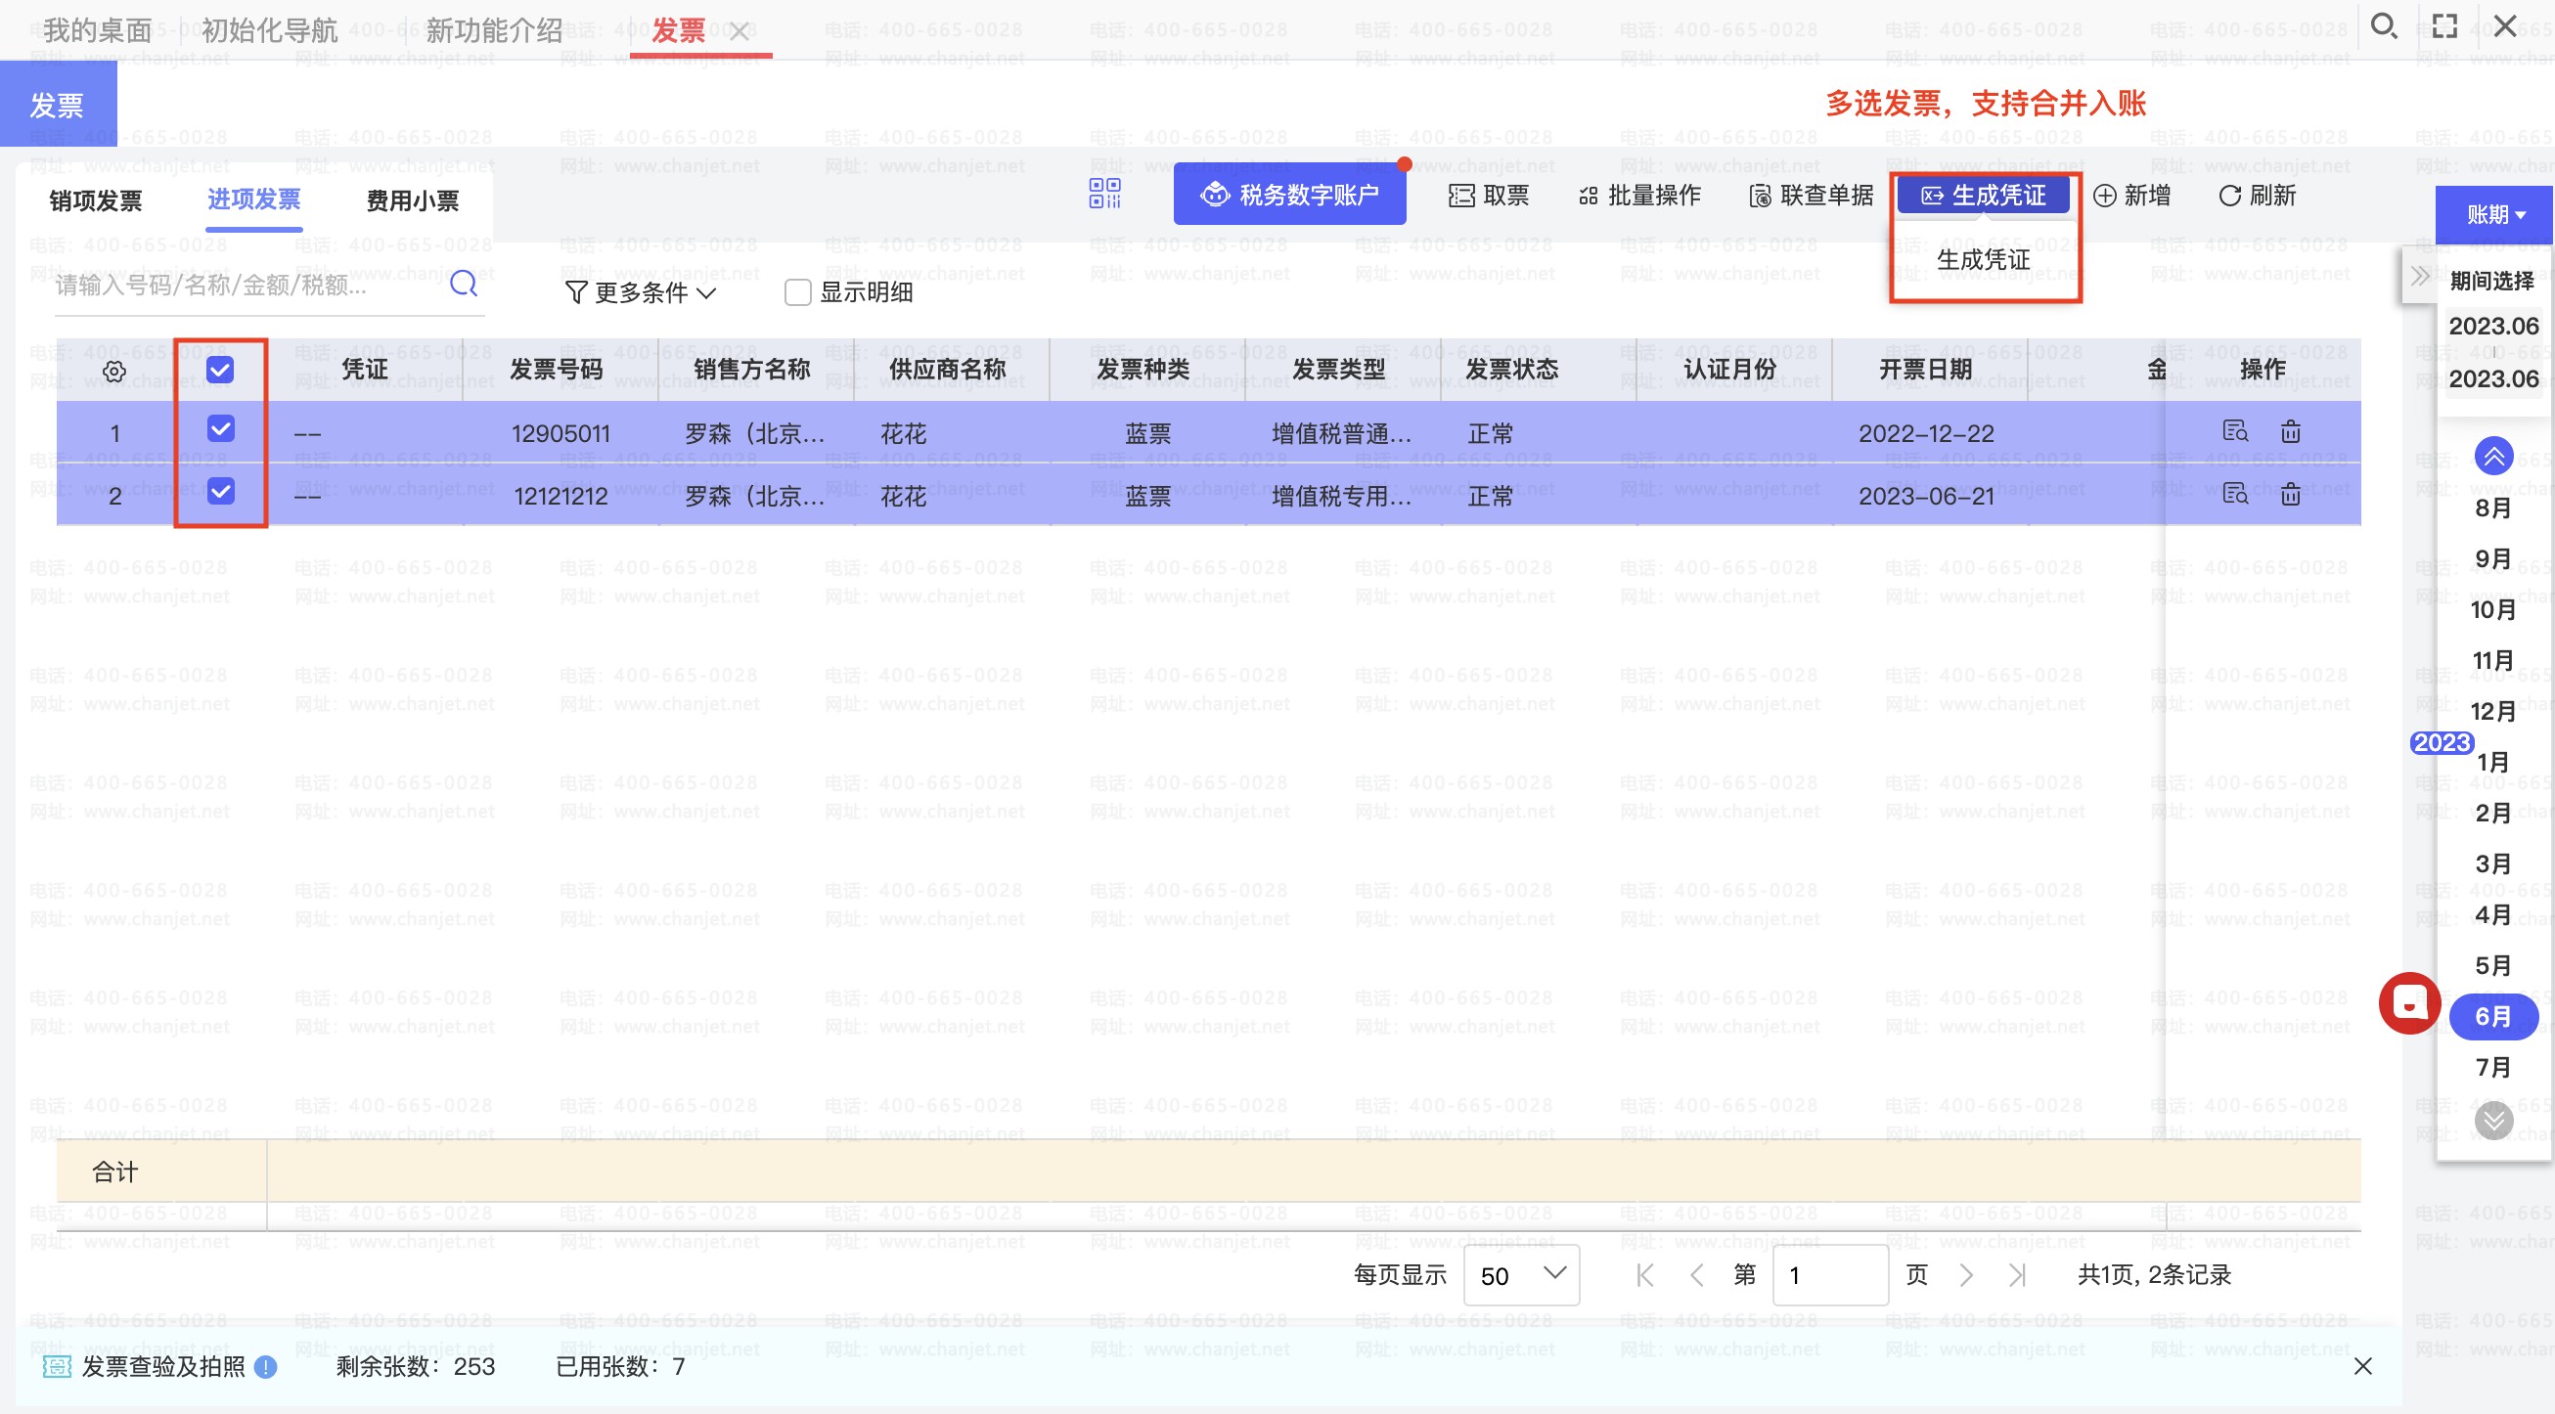Click the 刷新 refresh button
The height and width of the screenshot is (1414, 2555).
(x=2257, y=197)
